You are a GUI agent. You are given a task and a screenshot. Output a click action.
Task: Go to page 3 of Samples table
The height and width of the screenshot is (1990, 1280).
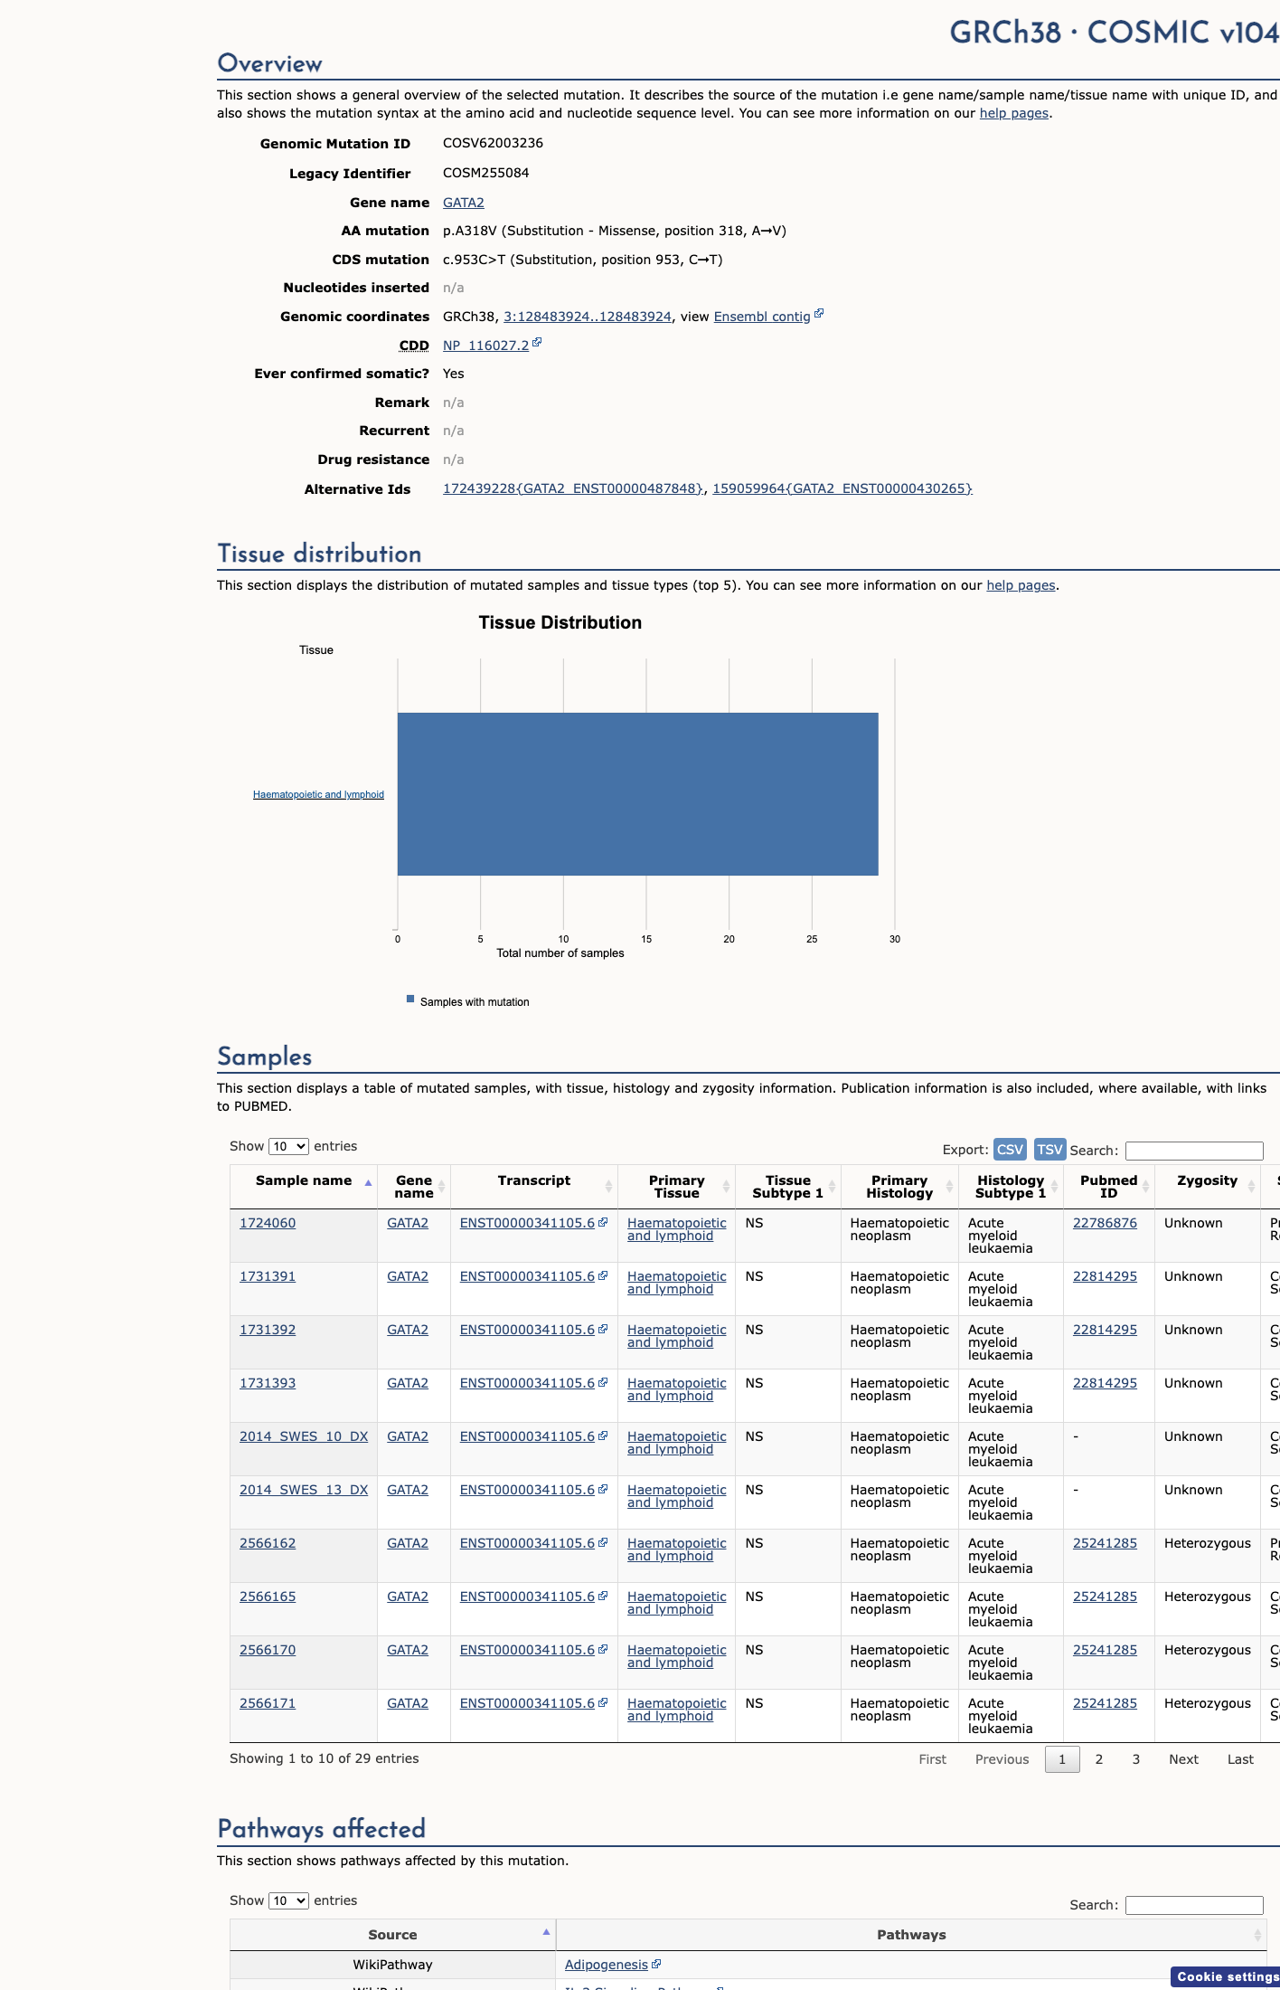click(x=1136, y=1759)
